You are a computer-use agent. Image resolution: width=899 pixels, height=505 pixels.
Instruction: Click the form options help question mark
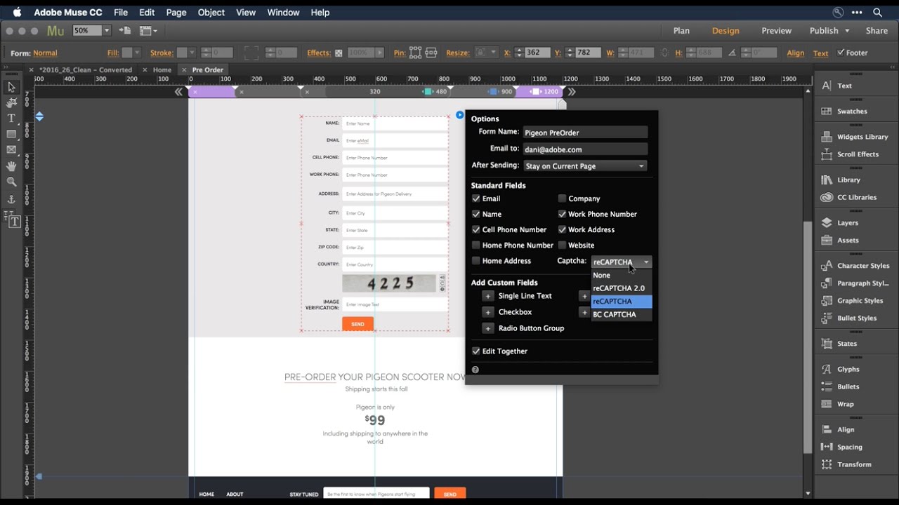[x=475, y=370]
